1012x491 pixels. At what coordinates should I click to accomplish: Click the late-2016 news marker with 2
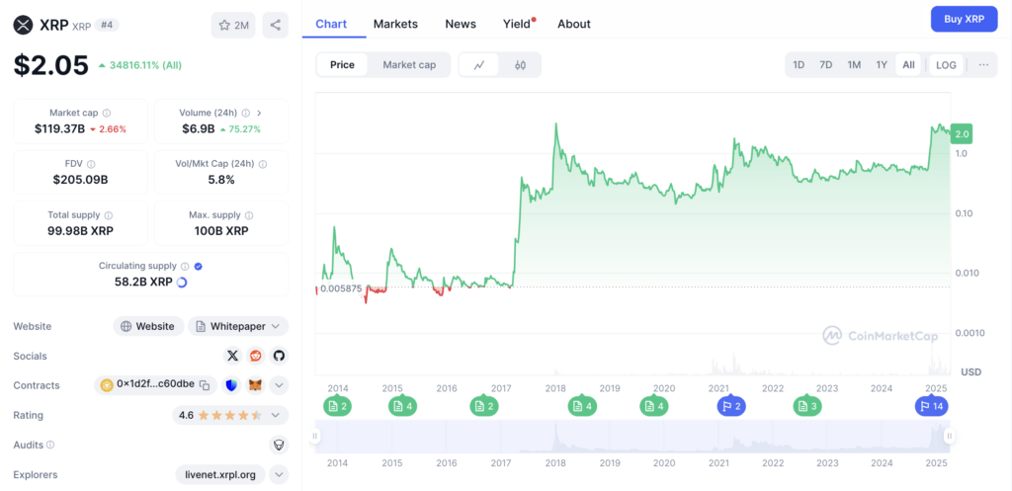tap(484, 406)
